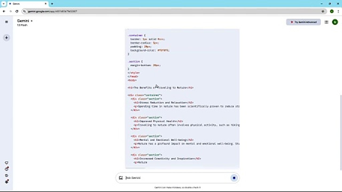
Task: Click the page vertical scrollbar thumb
Action: [341, 132]
